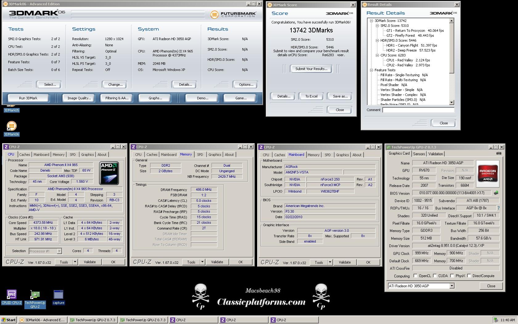Toggle the PhysX checkbox in GPU-Z
Image resolution: width=518 pixels, height=324 pixels.
click(452, 276)
